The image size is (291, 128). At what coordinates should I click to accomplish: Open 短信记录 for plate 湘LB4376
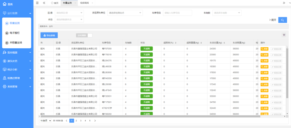pos(276,61)
